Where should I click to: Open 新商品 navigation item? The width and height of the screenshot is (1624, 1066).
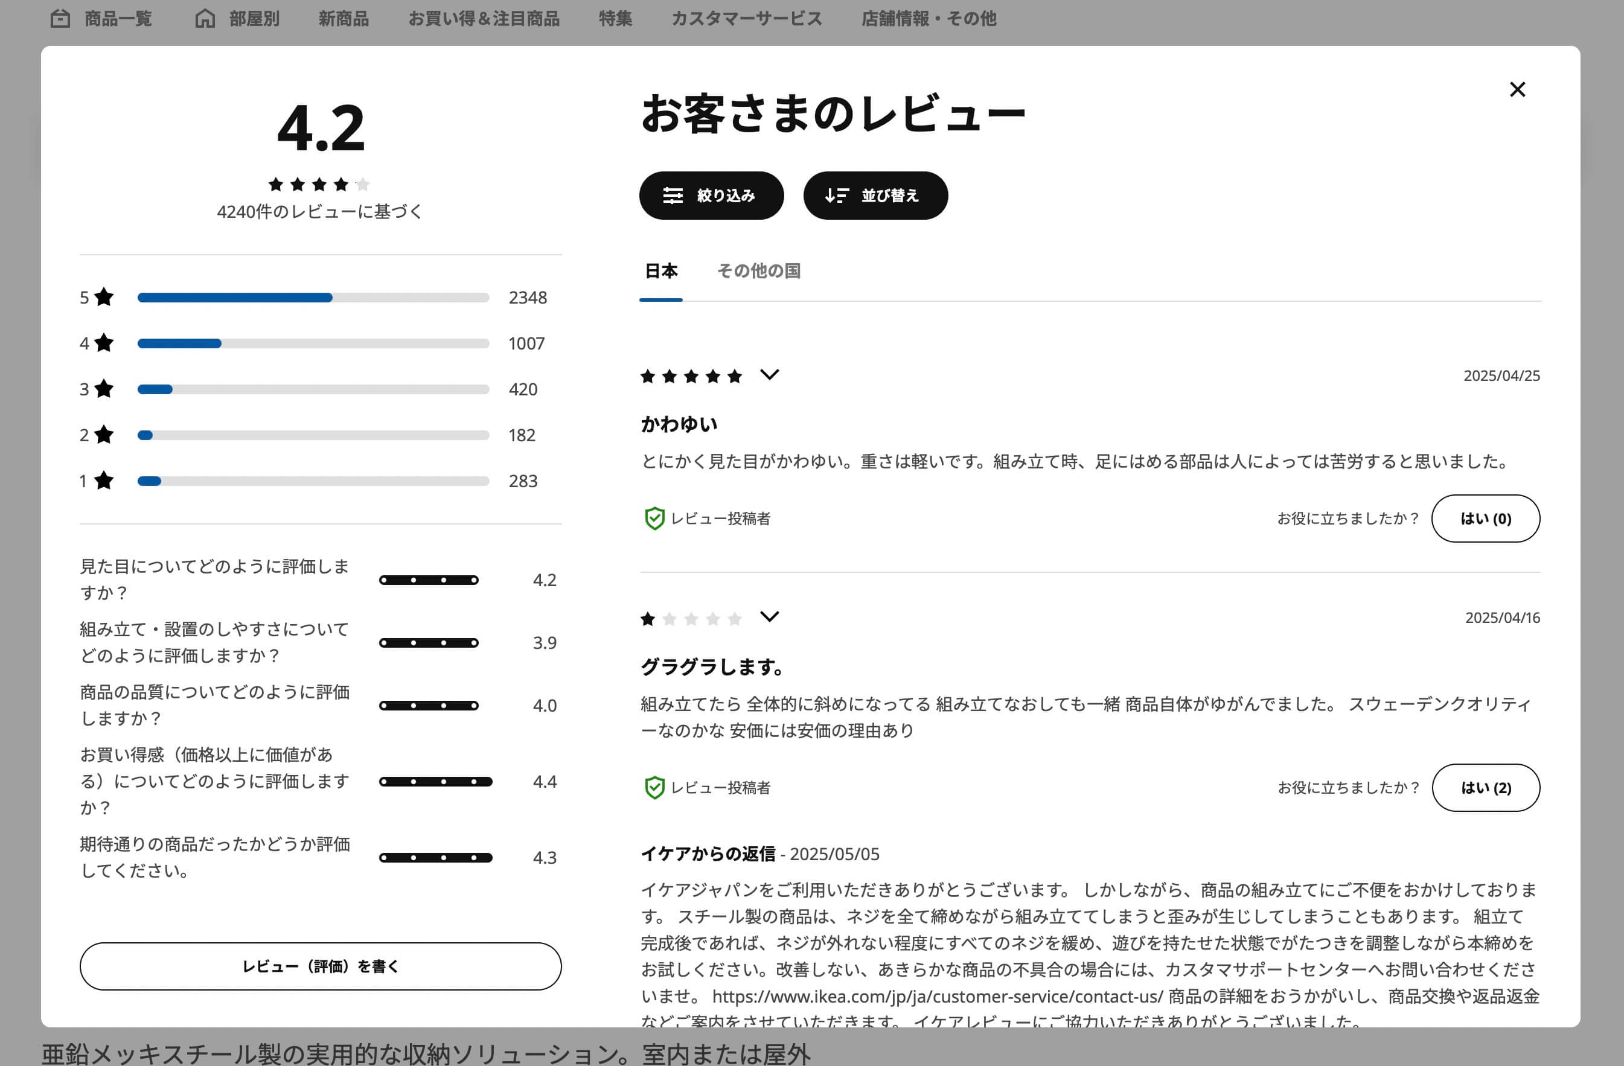tap(344, 19)
